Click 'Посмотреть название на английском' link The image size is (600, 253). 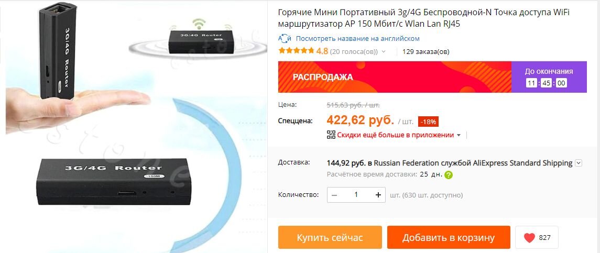[358, 39]
